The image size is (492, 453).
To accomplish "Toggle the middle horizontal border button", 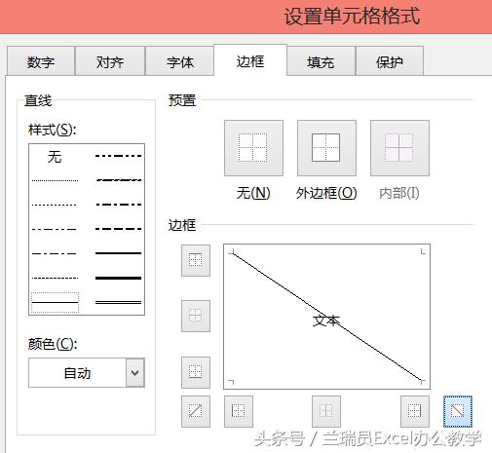I will point(196,316).
